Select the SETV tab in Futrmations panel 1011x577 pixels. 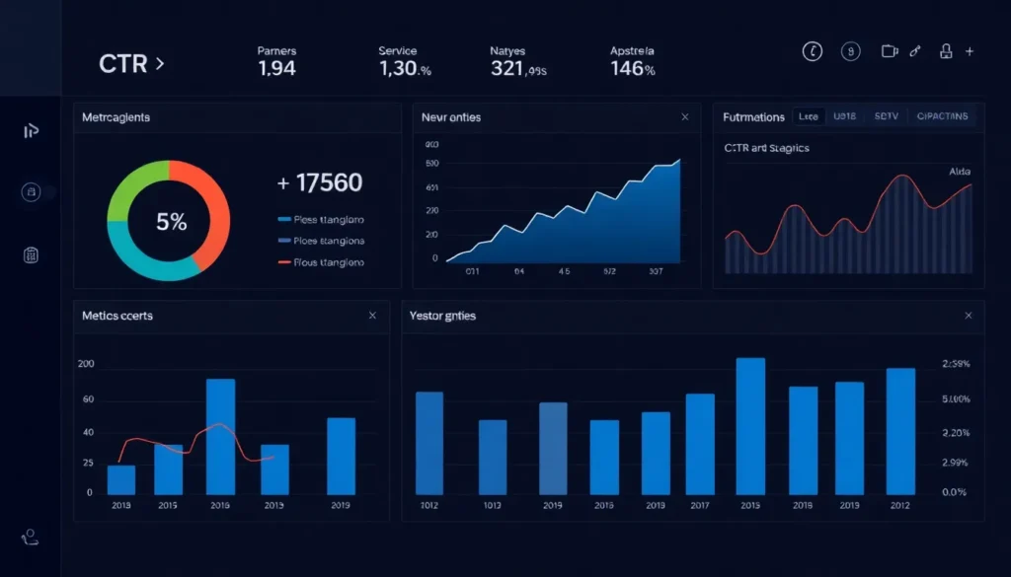coord(887,116)
